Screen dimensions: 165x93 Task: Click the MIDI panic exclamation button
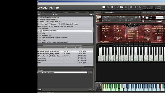(152, 7)
